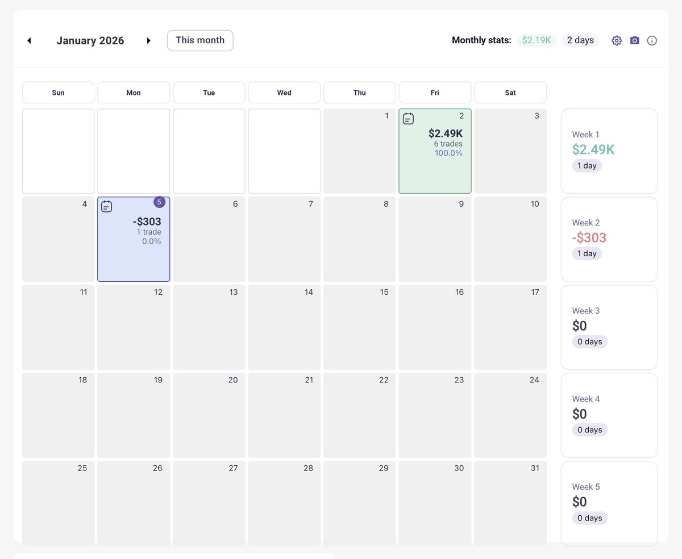Select the January 1 day cell
Viewport: 682px width, 559px height.
click(x=360, y=151)
